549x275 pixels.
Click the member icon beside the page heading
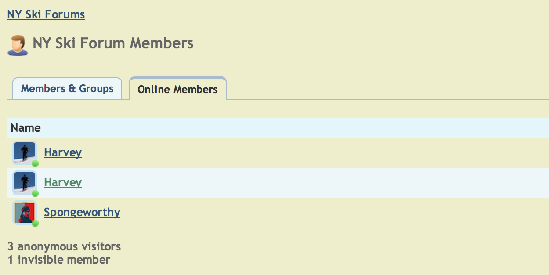(18, 45)
